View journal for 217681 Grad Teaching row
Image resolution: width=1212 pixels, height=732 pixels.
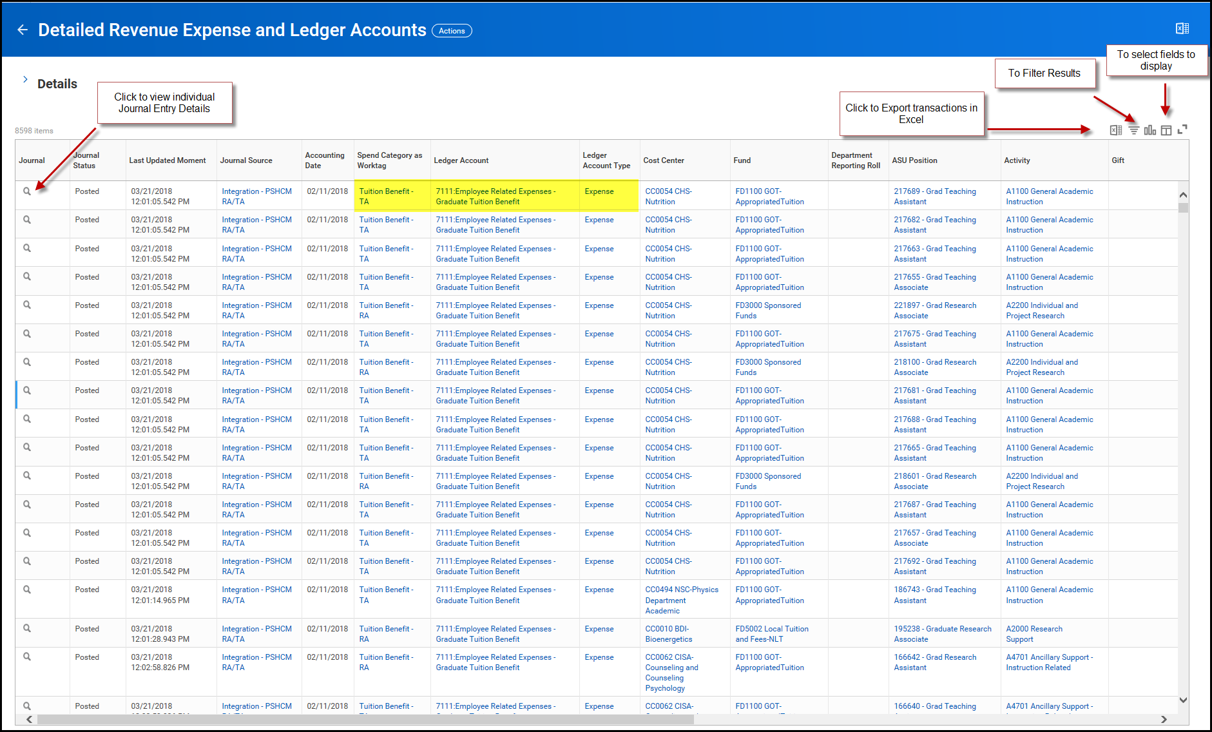coord(27,390)
